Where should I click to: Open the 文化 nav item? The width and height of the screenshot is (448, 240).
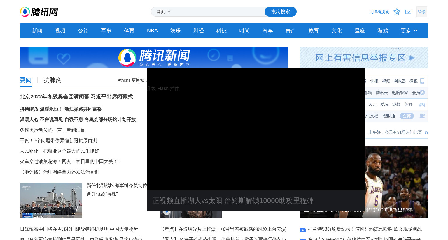337,31
